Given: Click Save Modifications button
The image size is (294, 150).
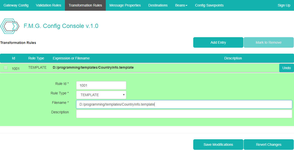Looking at the screenshot, I should pos(218,145).
